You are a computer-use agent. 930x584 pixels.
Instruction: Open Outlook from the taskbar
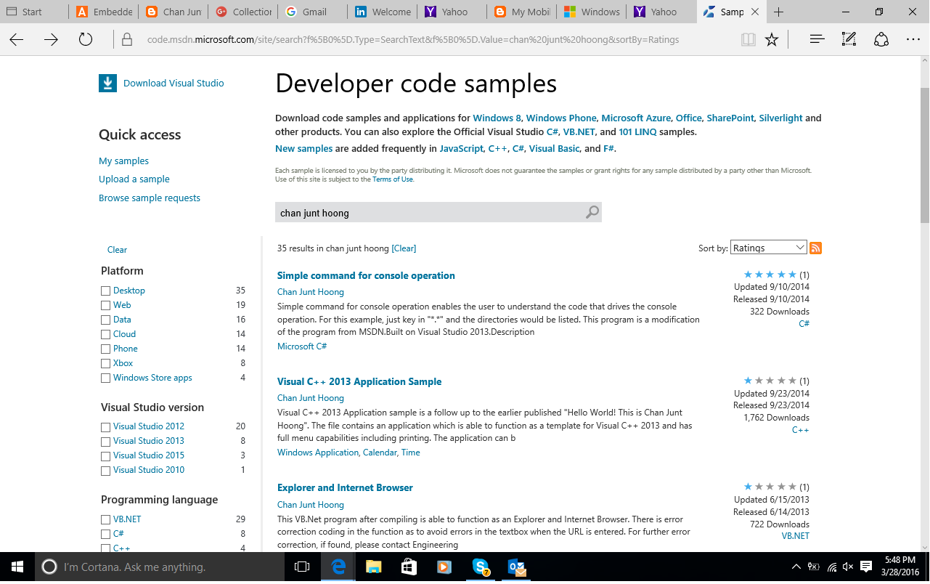(x=516, y=567)
